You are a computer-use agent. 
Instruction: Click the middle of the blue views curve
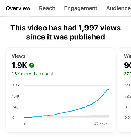point(67,112)
